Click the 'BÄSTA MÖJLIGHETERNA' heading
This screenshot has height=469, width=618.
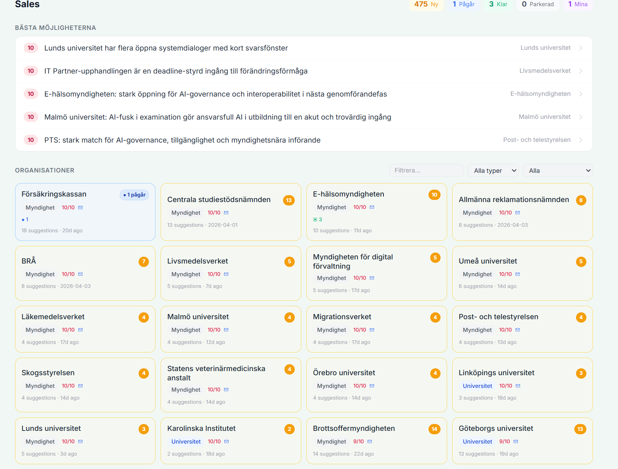tap(55, 28)
